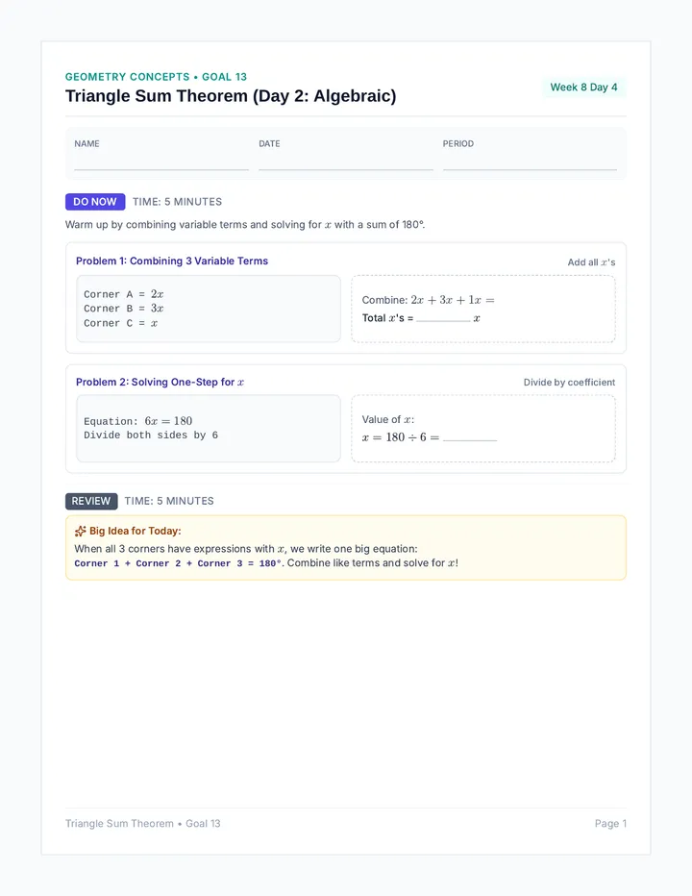Click the DO NOW badge
692x896 pixels.
[x=95, y=202]
